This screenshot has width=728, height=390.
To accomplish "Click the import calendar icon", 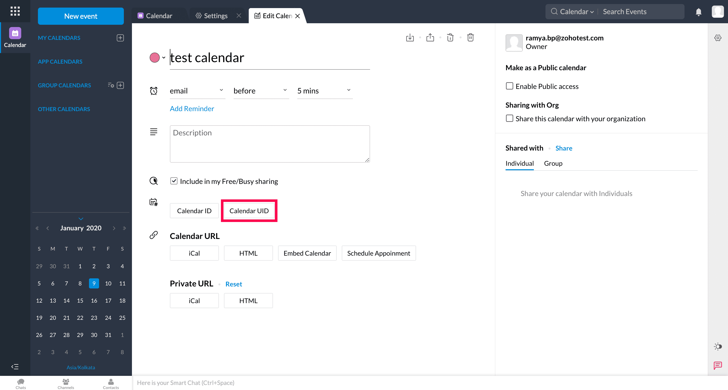I will (410, 38).
